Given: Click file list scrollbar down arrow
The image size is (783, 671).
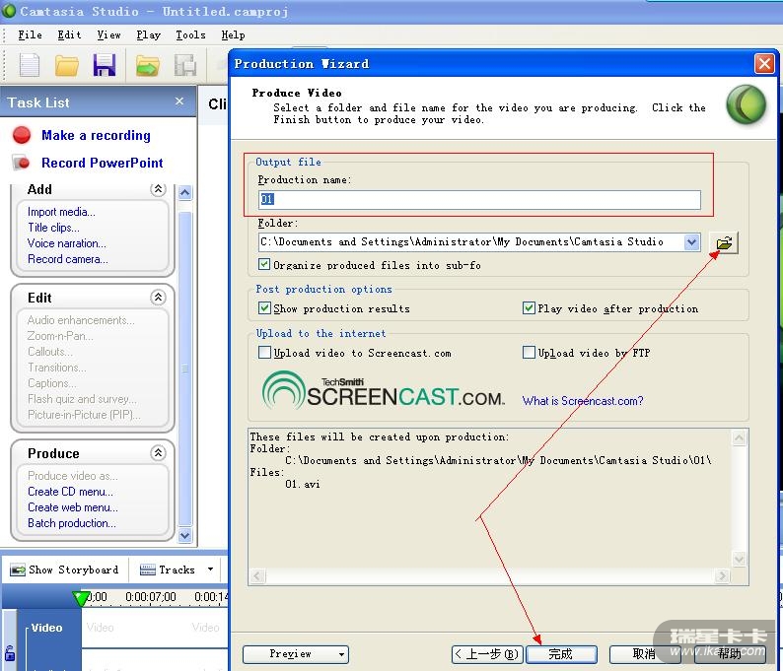Looking at the screenshot, I should (x=739, y=559).
